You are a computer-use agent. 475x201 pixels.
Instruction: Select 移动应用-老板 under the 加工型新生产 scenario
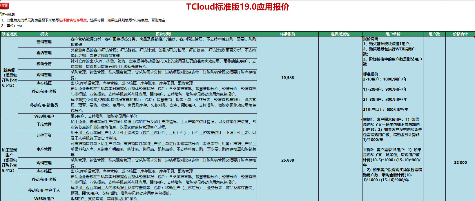44,179
